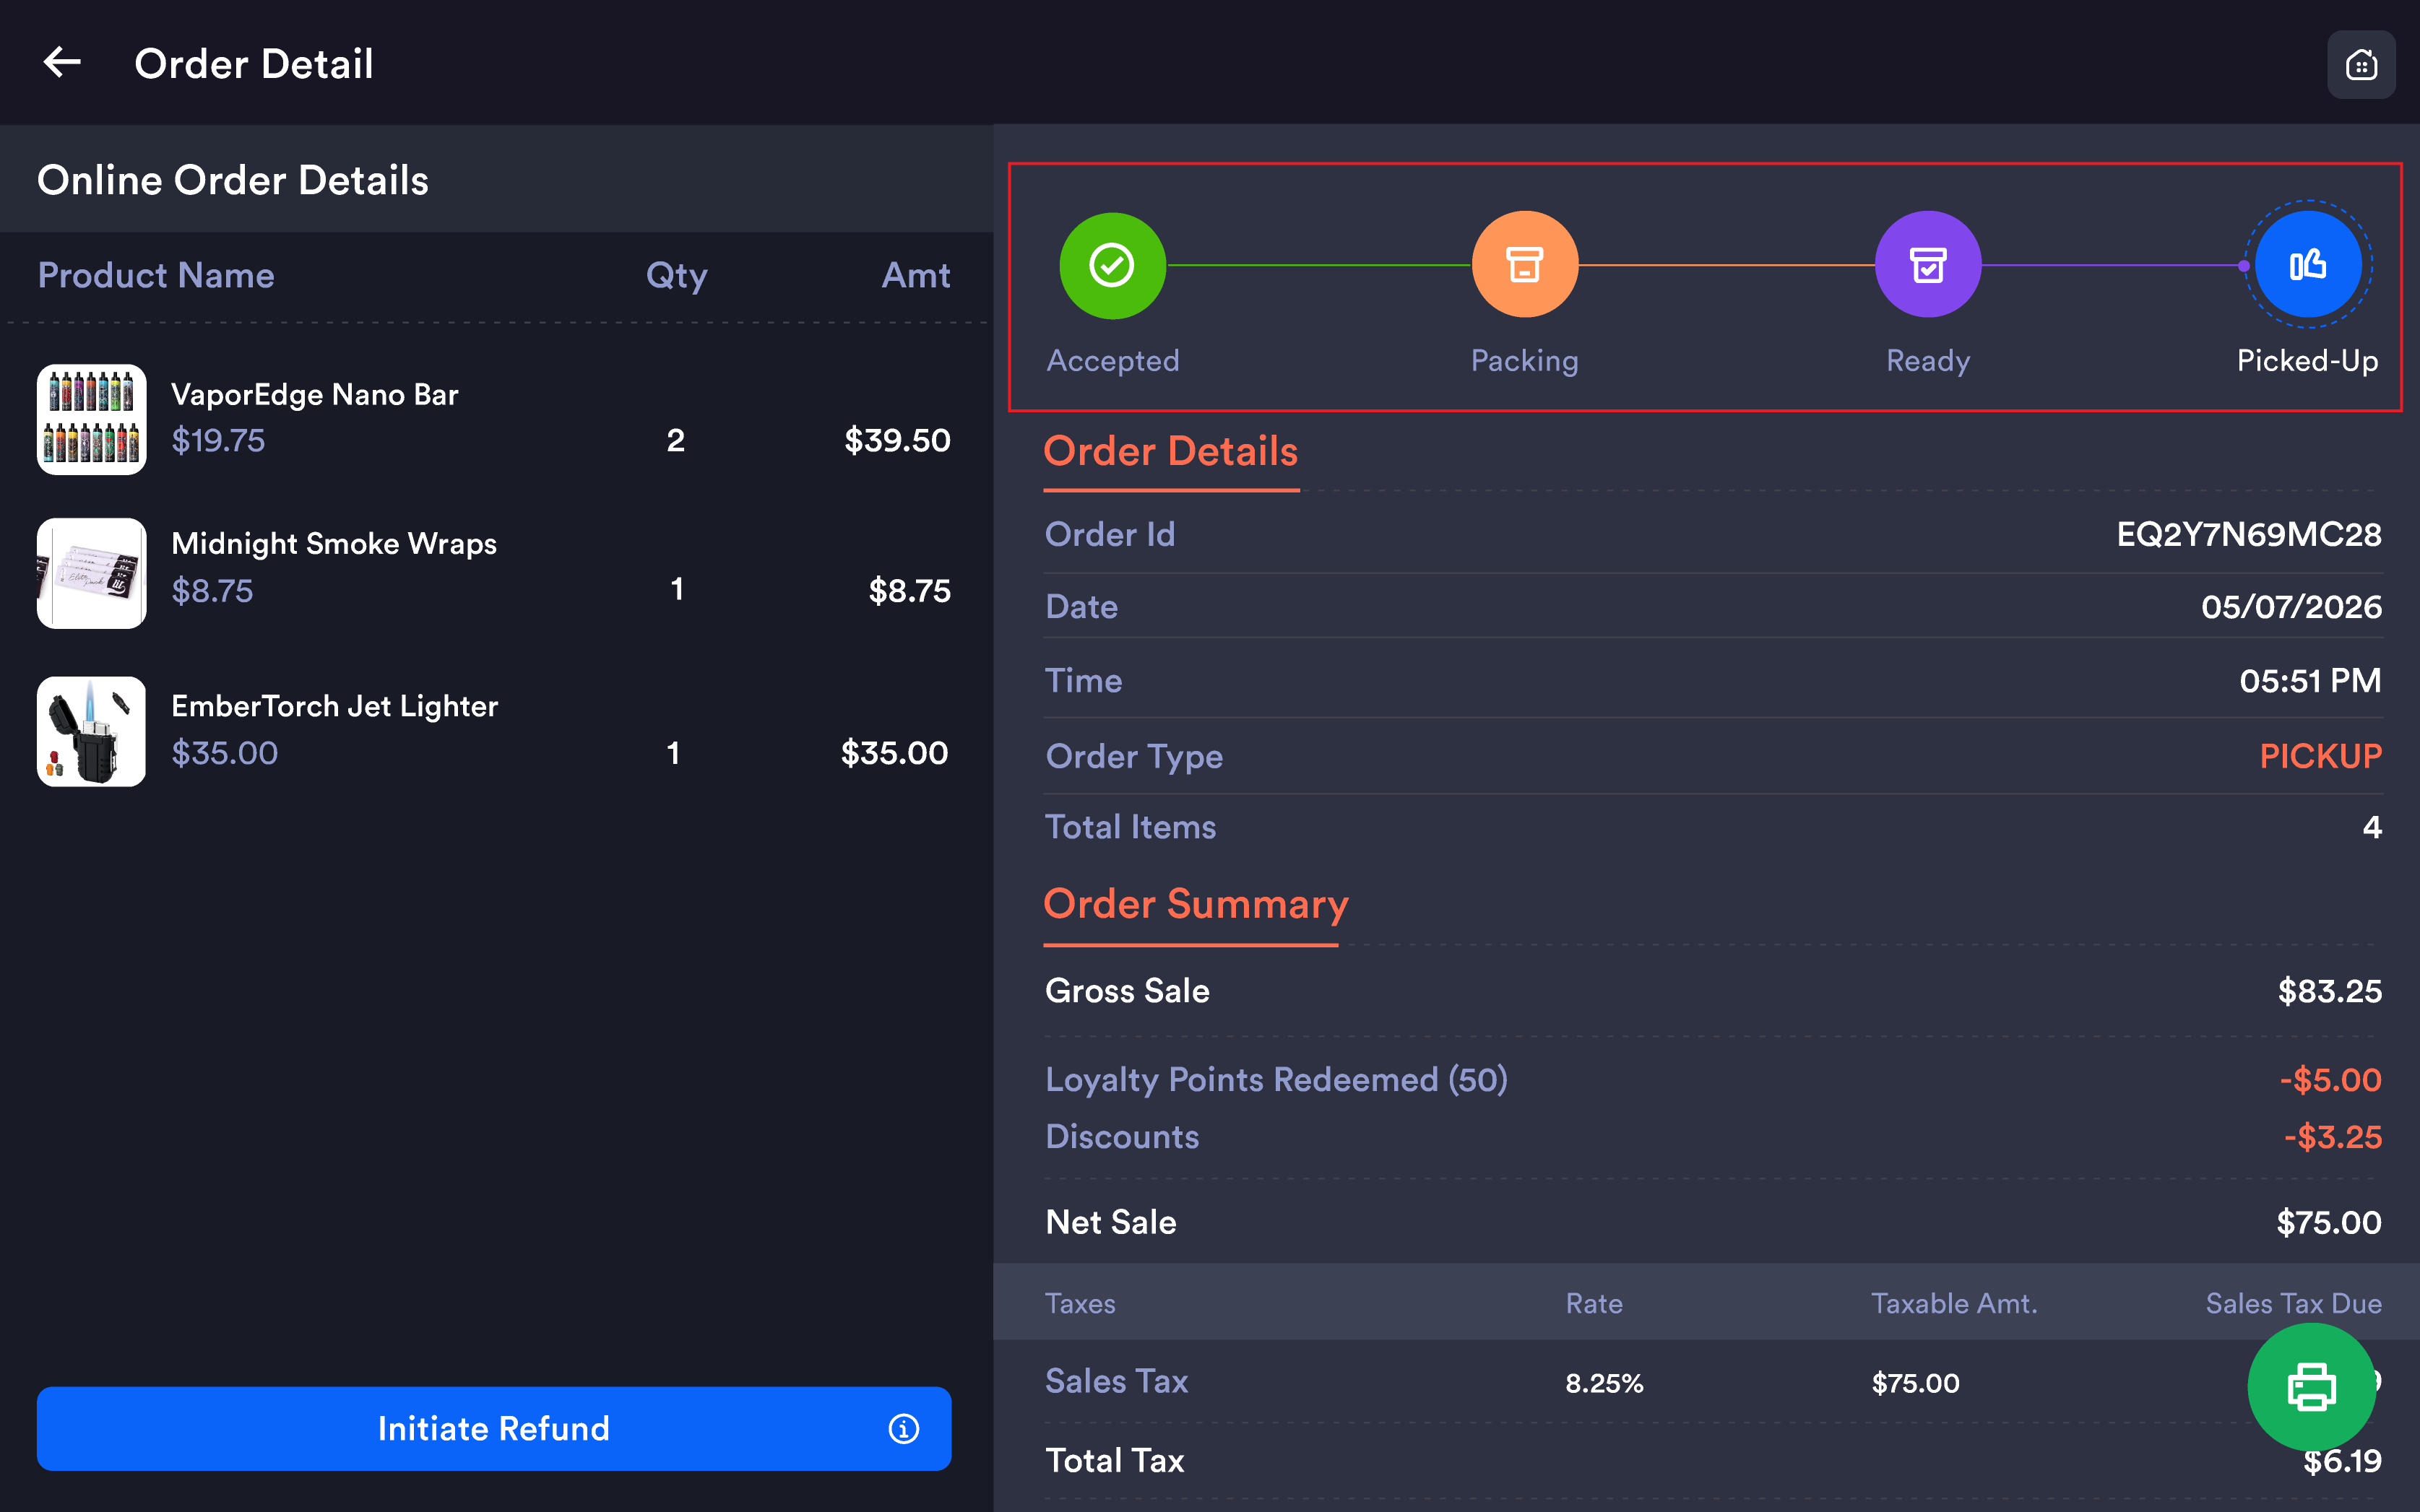Select the VaporEdge Nano Bar product name
Viewport: 2420px width, 1512px height.
pos(314,395)
